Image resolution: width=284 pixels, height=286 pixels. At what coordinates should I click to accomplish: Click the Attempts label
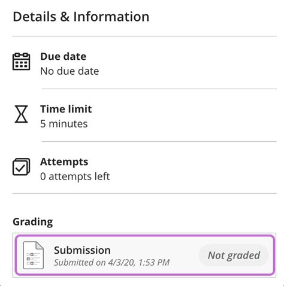coord(64,162)
